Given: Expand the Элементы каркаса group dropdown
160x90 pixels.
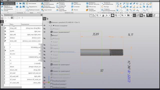Looking at the screenshot, I should (x=113, y=13).
